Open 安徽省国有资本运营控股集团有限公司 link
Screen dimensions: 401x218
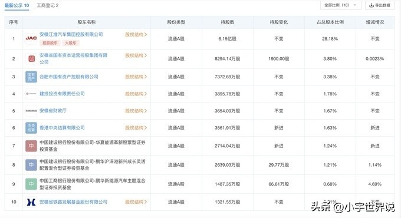[73, 58]
